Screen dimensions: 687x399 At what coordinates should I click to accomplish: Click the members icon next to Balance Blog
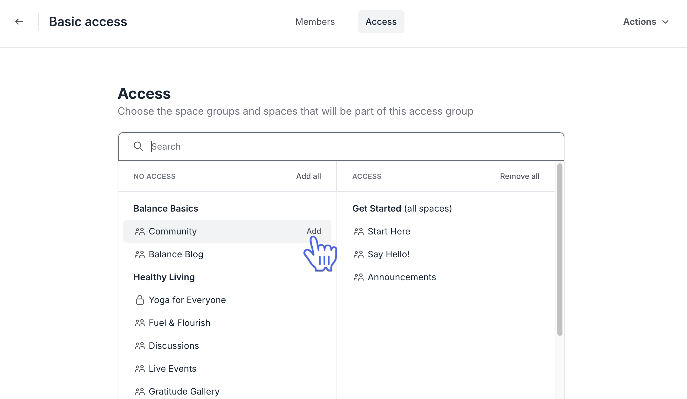(x=140, y=254)
